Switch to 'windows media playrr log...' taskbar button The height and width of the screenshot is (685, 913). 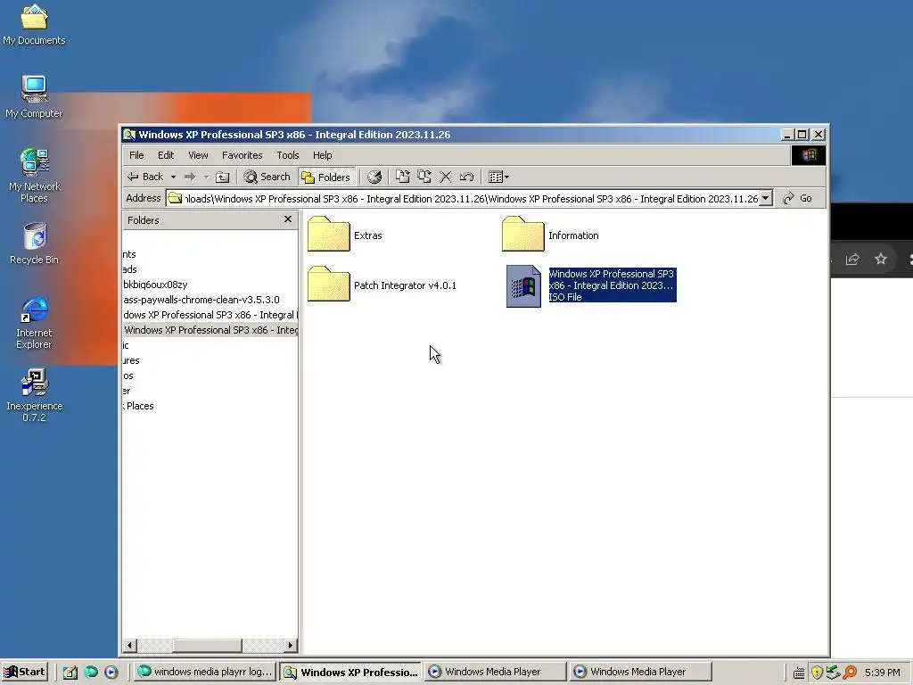(x=205, y=672)
